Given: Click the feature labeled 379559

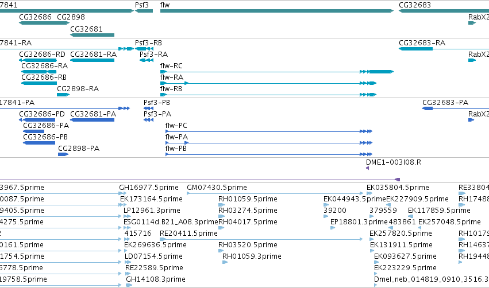Looking at the screenshot, I should point(383,211).
